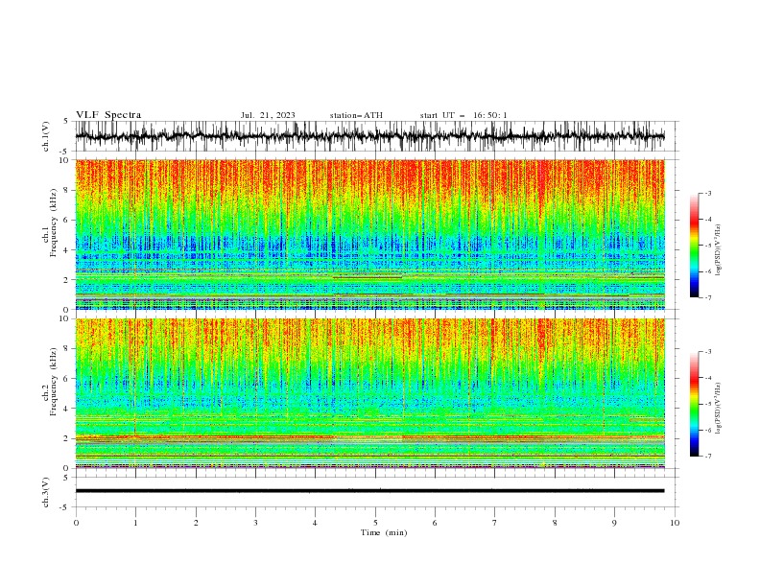
Task: Click the "ch.1(V)" axis label
Action: (x=46, y=136)
